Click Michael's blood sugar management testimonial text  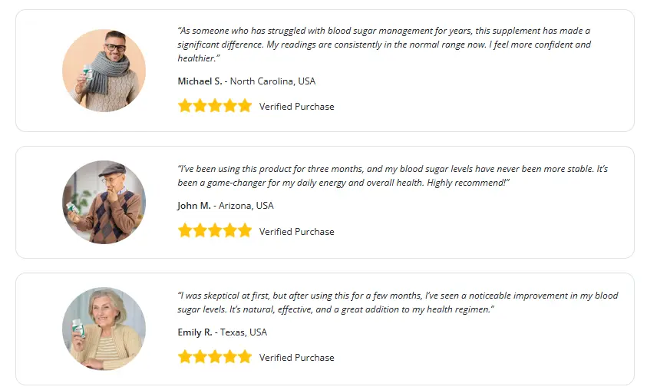(384, 45)
